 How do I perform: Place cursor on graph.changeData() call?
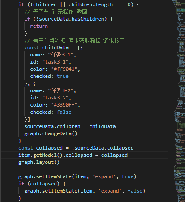click(51, 133)
